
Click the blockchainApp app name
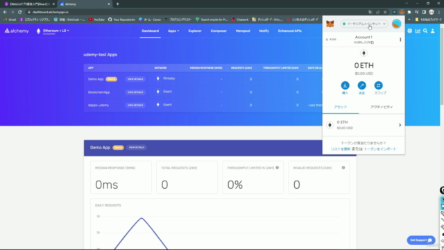tap(99, 92)
